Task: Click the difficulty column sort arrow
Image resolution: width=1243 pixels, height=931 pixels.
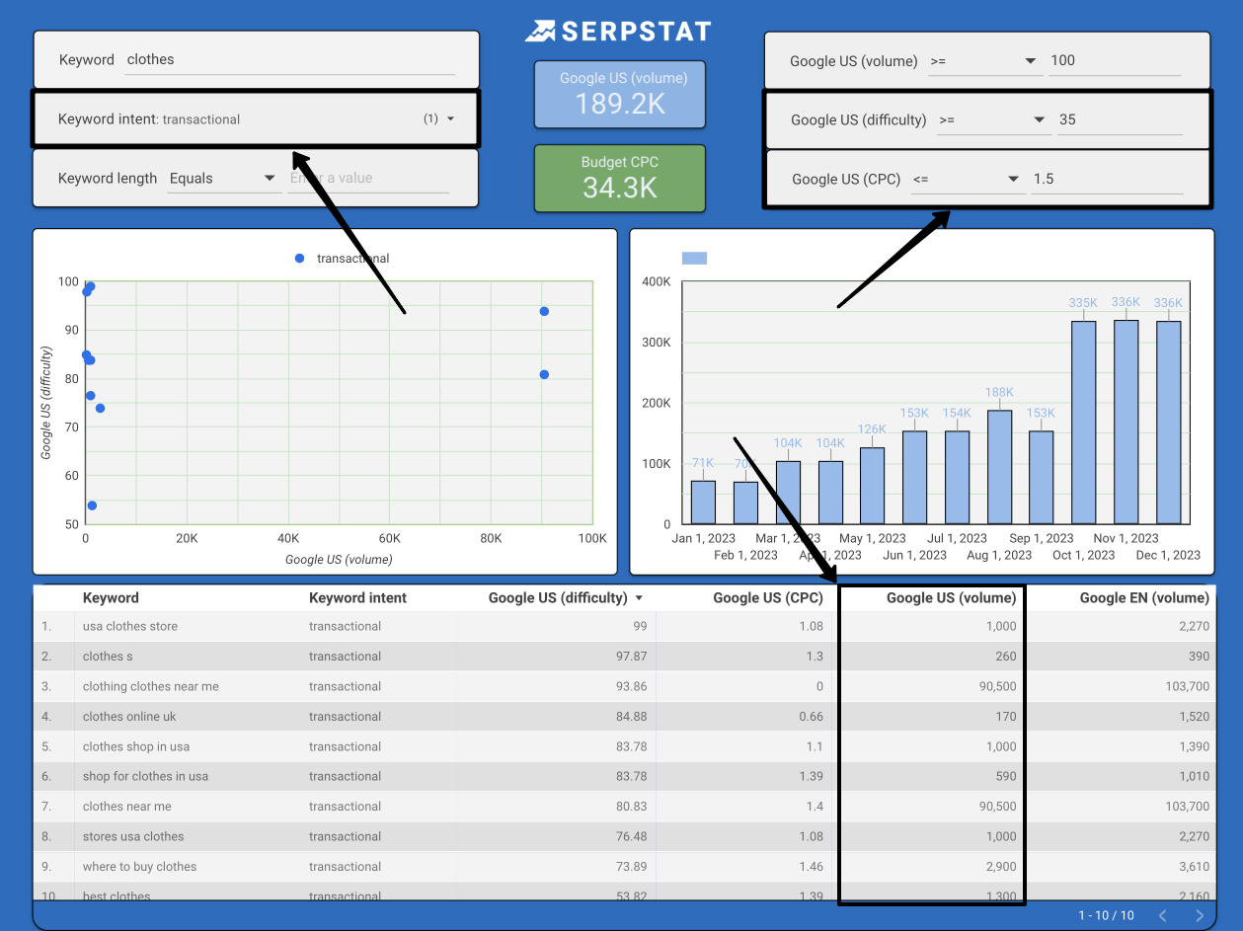Action: [x=640, y=598]
